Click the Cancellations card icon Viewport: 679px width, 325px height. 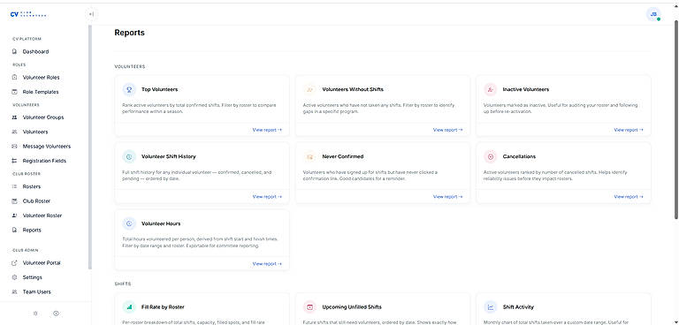(491, 156)
